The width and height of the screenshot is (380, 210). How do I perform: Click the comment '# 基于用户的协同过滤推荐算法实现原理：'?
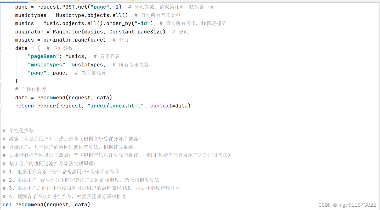click(50, 163)
